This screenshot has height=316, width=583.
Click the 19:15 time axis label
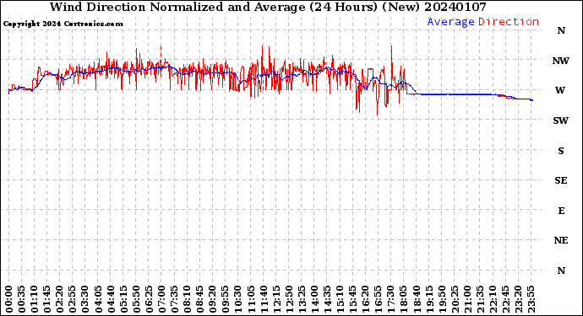pyautogui.click(x=429, y=299)
